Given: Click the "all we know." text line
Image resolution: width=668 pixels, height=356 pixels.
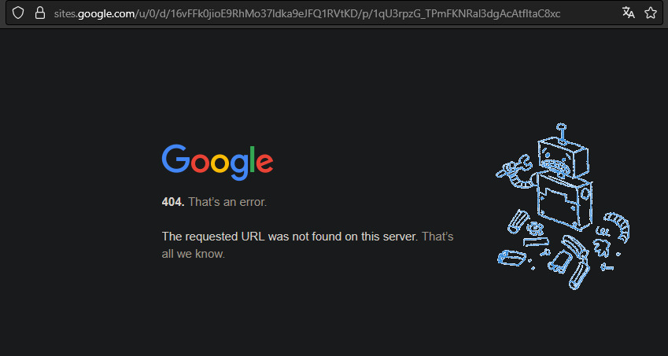Looking at the screenshot, I should pyautogui.click(x=193, y=255).
